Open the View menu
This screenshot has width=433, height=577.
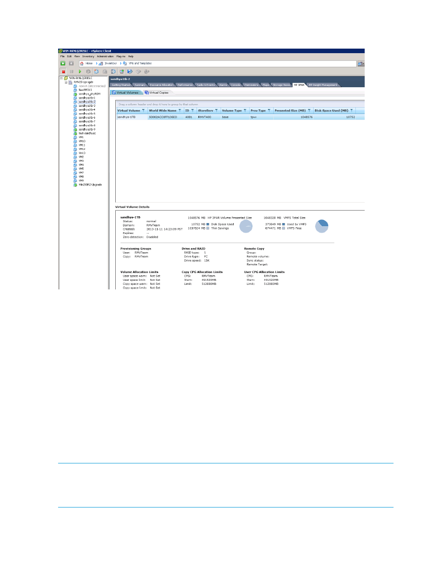click(x=77, y=56)
